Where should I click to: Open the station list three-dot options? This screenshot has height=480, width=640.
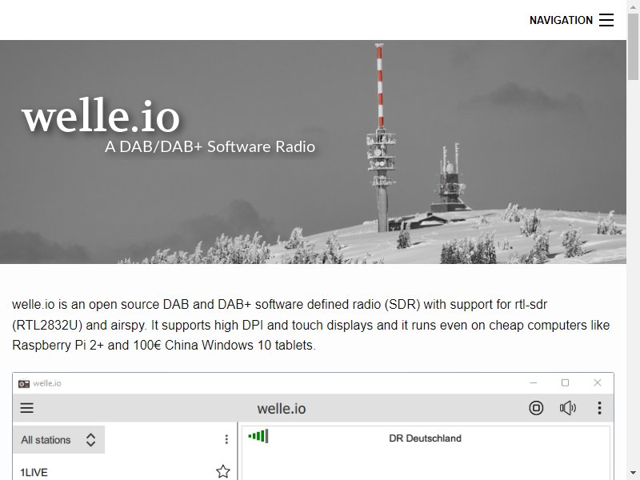coord(226,439)
